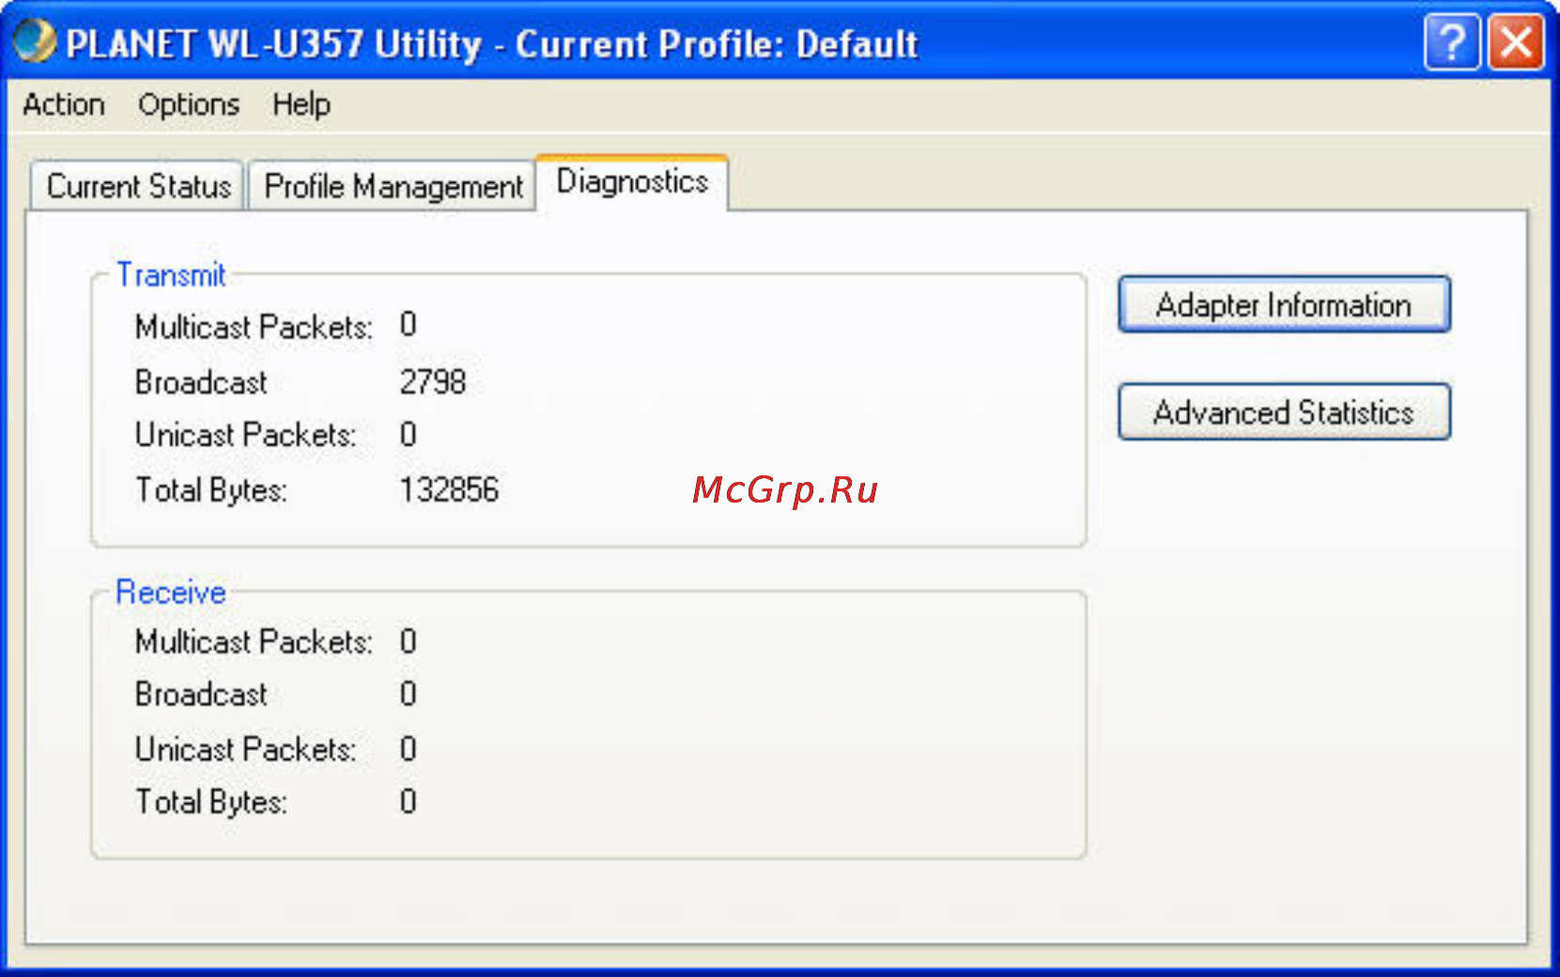The image size is (1560, 977).
Task: Click Transmit Total Bytes value 132856
Action: (x=449, y=489)
